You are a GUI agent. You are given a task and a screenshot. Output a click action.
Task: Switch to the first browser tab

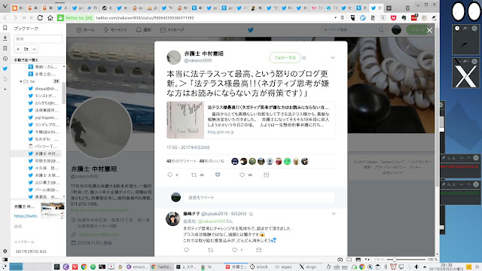(17, 8)
